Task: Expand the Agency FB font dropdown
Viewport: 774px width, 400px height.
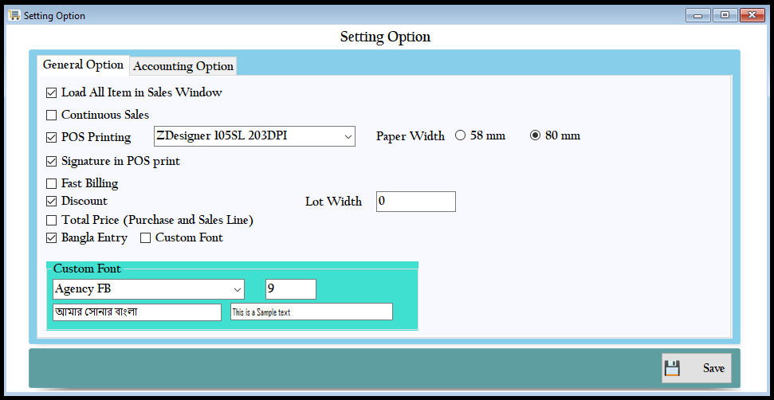Action: [237, 289]
